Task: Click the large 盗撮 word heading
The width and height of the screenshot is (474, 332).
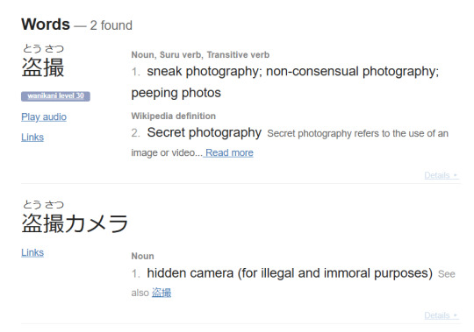Action: (x=43, y=67)
